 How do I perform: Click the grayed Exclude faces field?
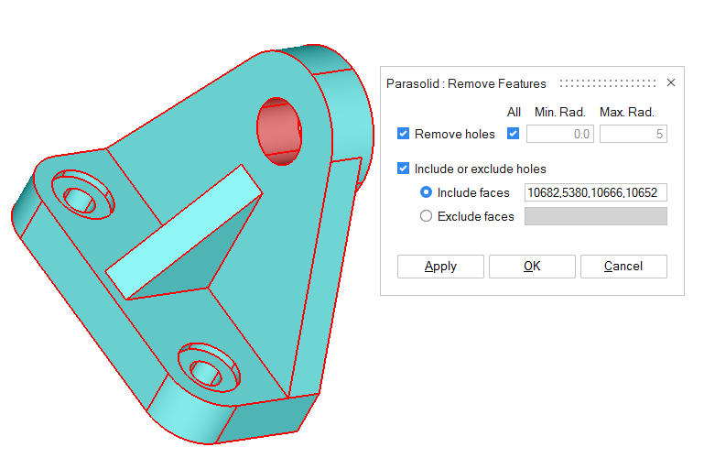(595, 216)
